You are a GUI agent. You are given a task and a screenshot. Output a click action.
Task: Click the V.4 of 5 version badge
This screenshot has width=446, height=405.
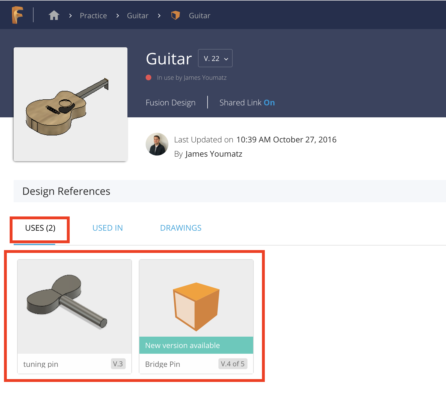point(233,364)
